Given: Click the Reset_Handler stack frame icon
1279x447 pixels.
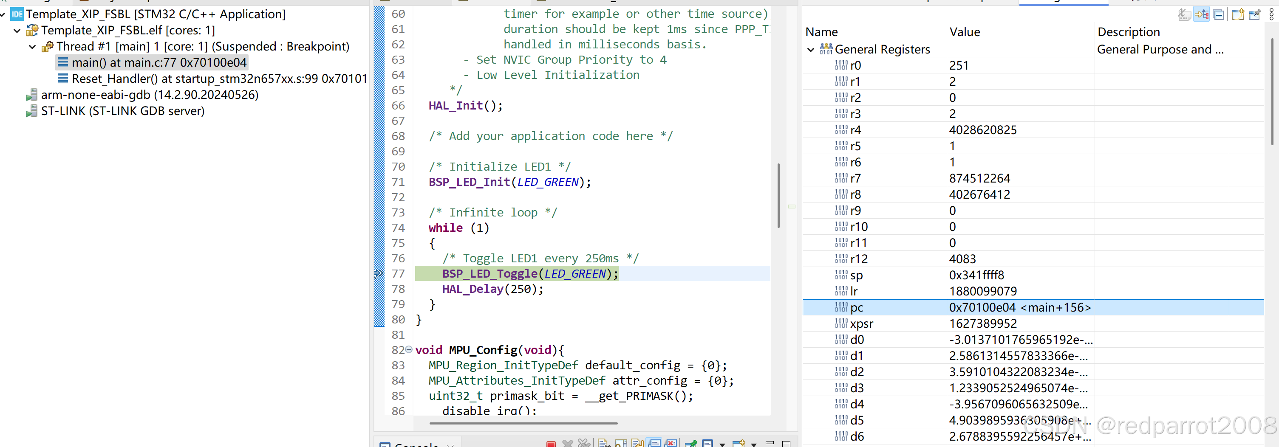Looking at the screenshot, I should point(63,79).
